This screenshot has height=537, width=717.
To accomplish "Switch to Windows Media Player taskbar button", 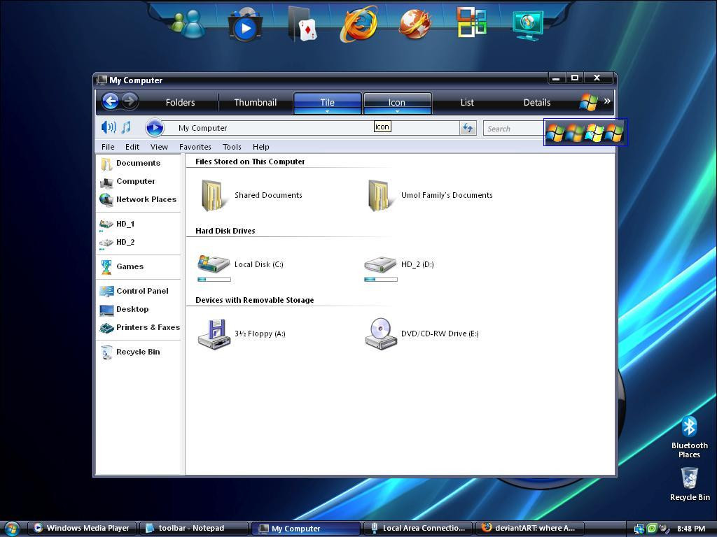I will 83,529.
